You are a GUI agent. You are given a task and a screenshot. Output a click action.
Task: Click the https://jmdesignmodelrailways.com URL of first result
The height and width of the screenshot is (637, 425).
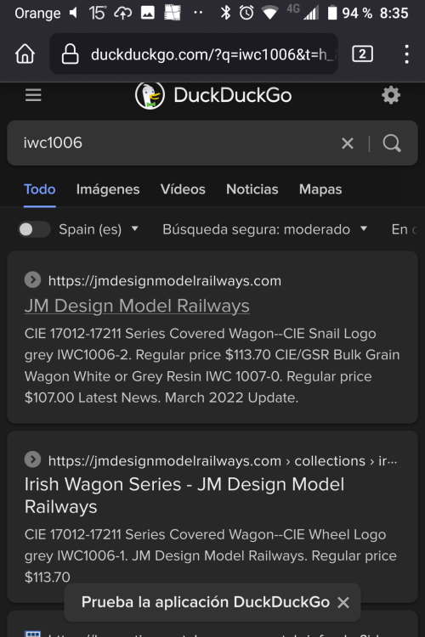click(x=165, y=281)
